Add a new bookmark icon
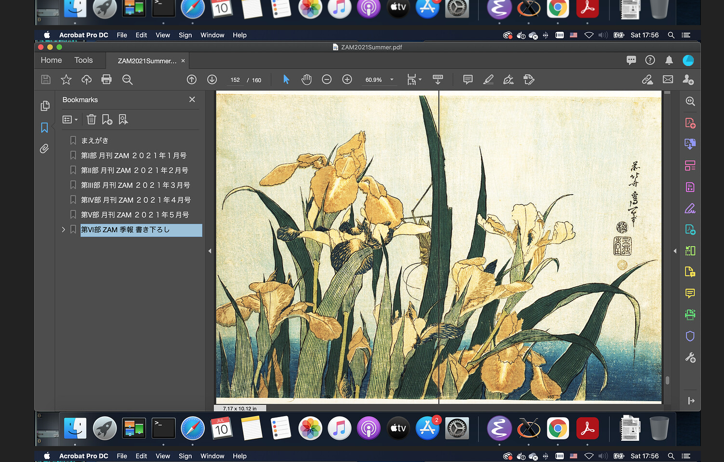This screenshot has height=462, width=724. [107, 119]
